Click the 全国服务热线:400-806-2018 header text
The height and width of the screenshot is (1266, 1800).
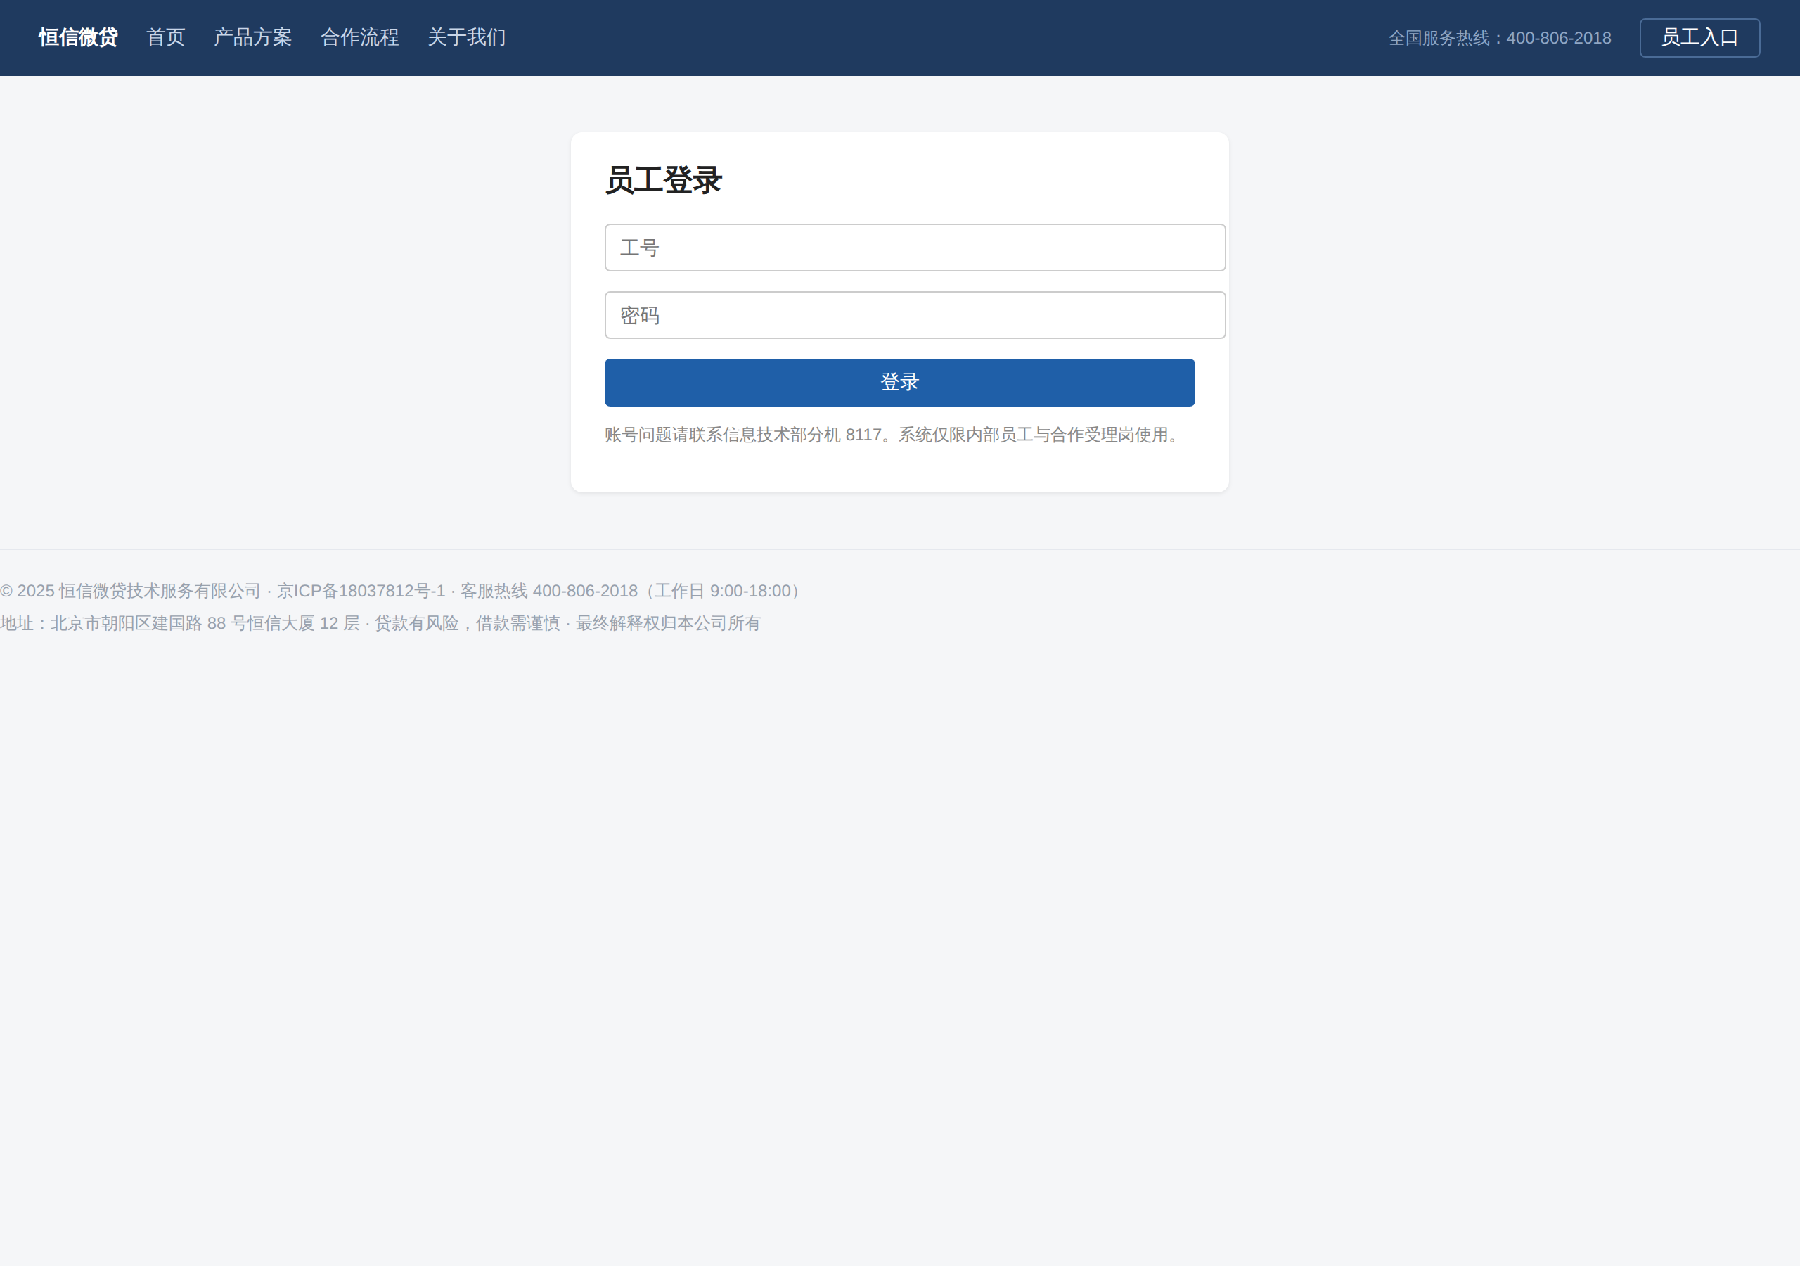(1500, 39)
